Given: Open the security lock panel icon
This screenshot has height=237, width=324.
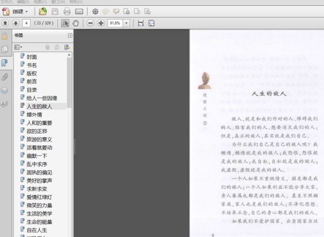Looking at the screenshot, I should click(4, 36).
